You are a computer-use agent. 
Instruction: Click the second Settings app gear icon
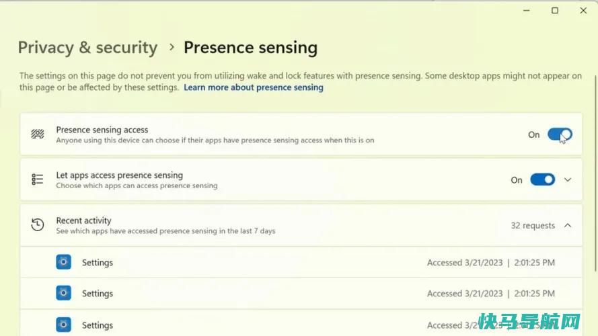pos(63,293)
